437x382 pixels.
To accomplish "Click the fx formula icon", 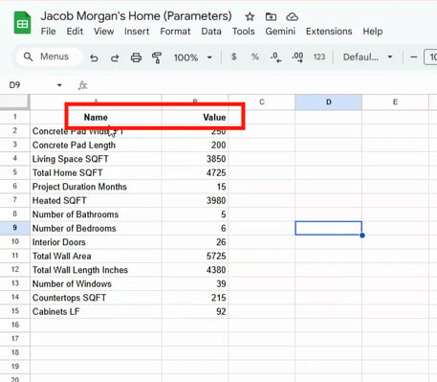I will click(82, 85).
